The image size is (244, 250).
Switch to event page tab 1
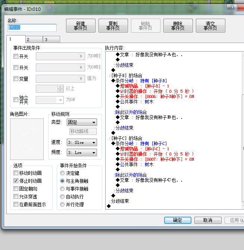coord(16,39)
